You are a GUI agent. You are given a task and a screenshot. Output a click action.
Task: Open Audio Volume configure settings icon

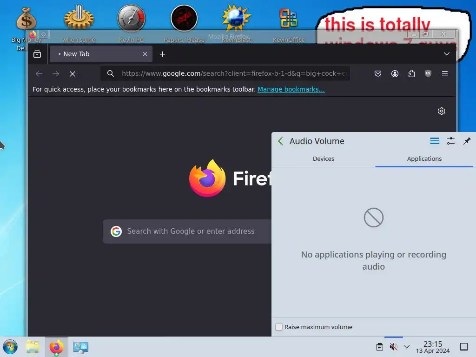tap(451, 141)
